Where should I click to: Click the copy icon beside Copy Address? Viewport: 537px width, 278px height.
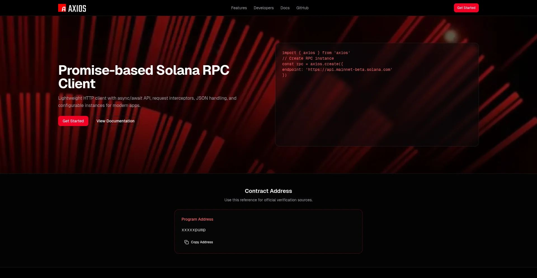tap(187, 242)
